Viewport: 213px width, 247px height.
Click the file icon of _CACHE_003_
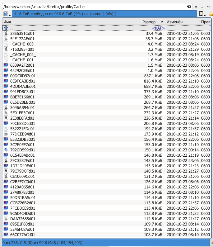click(x=6, y=44)
